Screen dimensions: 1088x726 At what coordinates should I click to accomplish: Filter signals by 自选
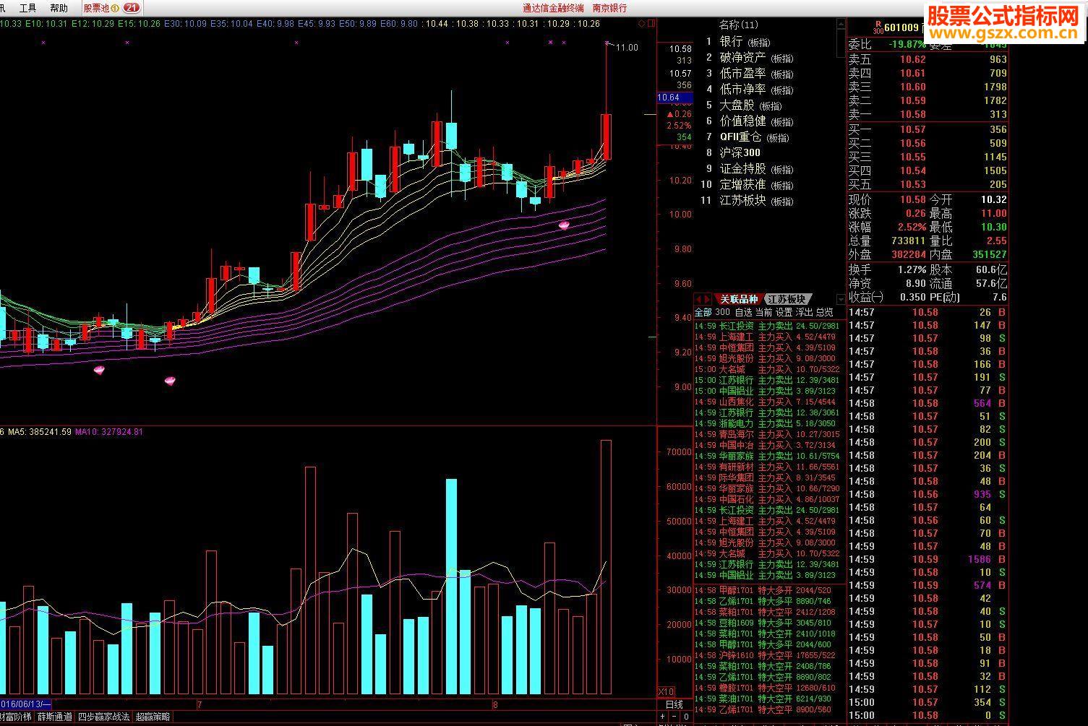click(743, 313)
